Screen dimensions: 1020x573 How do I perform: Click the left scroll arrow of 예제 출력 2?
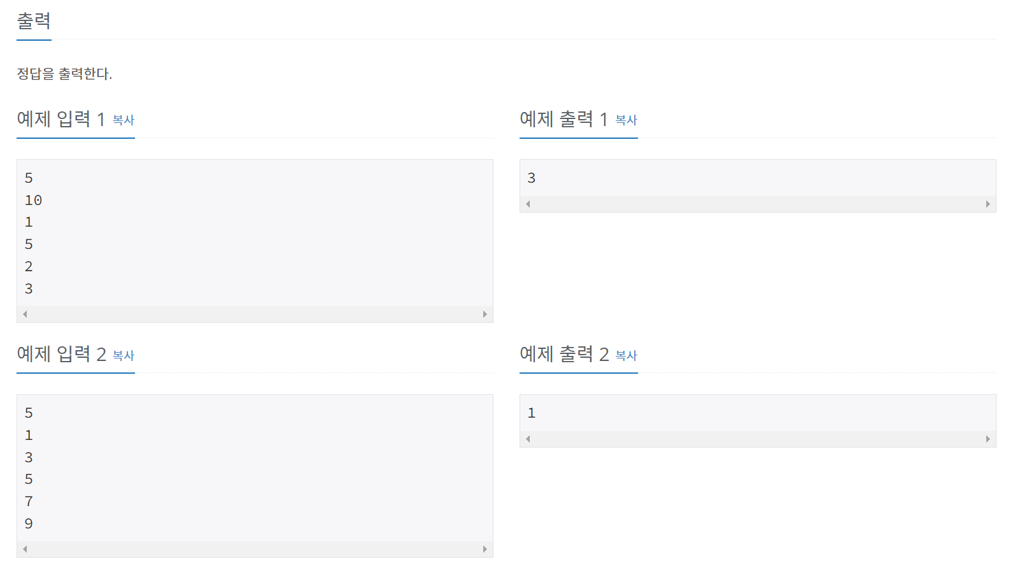click(528, 439)
